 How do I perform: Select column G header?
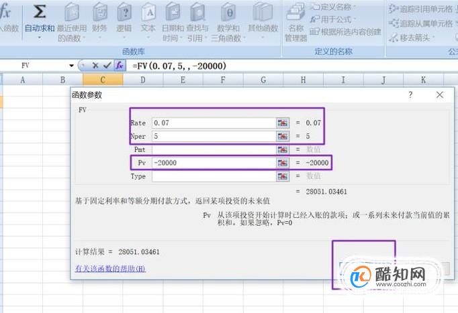point(263,80)
